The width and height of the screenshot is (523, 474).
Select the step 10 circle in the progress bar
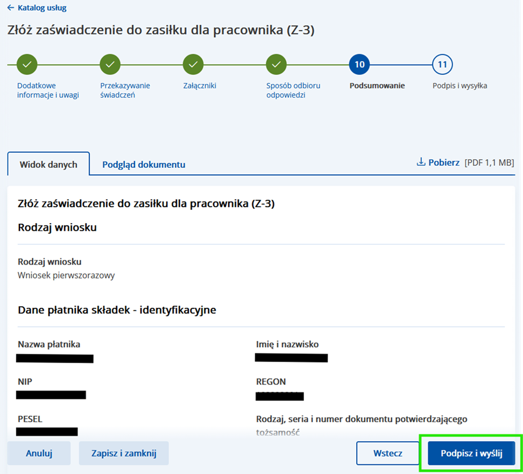(x=359, y=65)
